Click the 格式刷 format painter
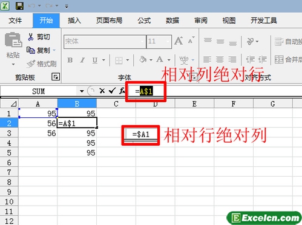Screen dimensions: 302x225 pos(42,64)
